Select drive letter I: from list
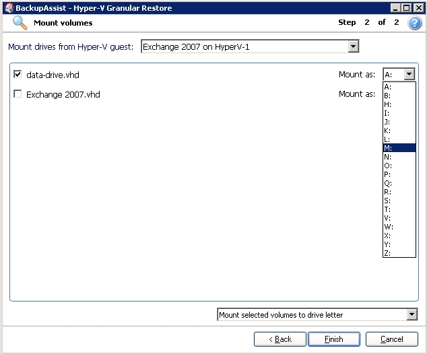The height and width of the screenshot is (354, 427). tap(399, 113)
